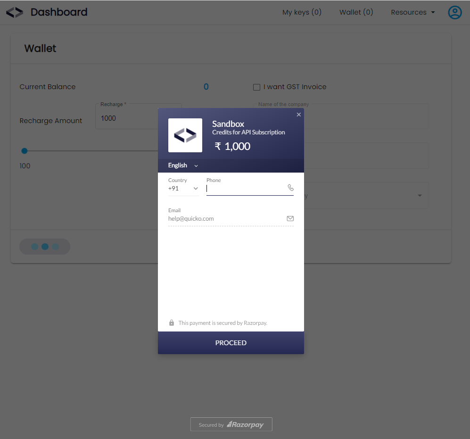Click the lock icon in security note
470x439 pixels.
coord(172,323)
